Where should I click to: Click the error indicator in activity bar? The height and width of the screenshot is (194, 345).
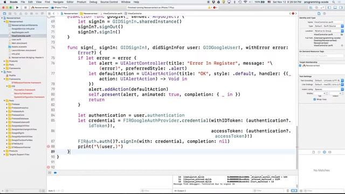click(215, 8)
